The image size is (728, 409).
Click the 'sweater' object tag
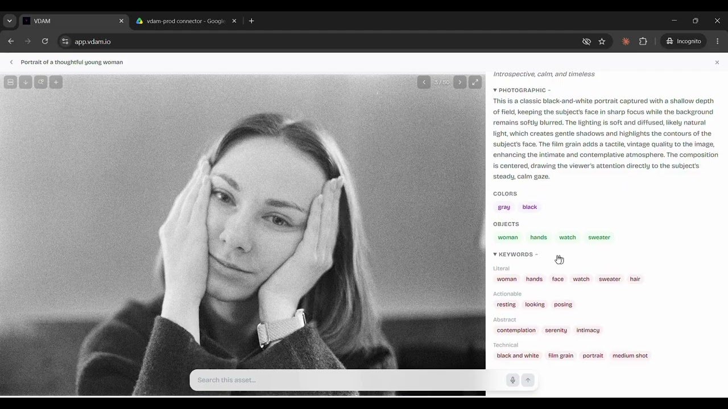599,237
